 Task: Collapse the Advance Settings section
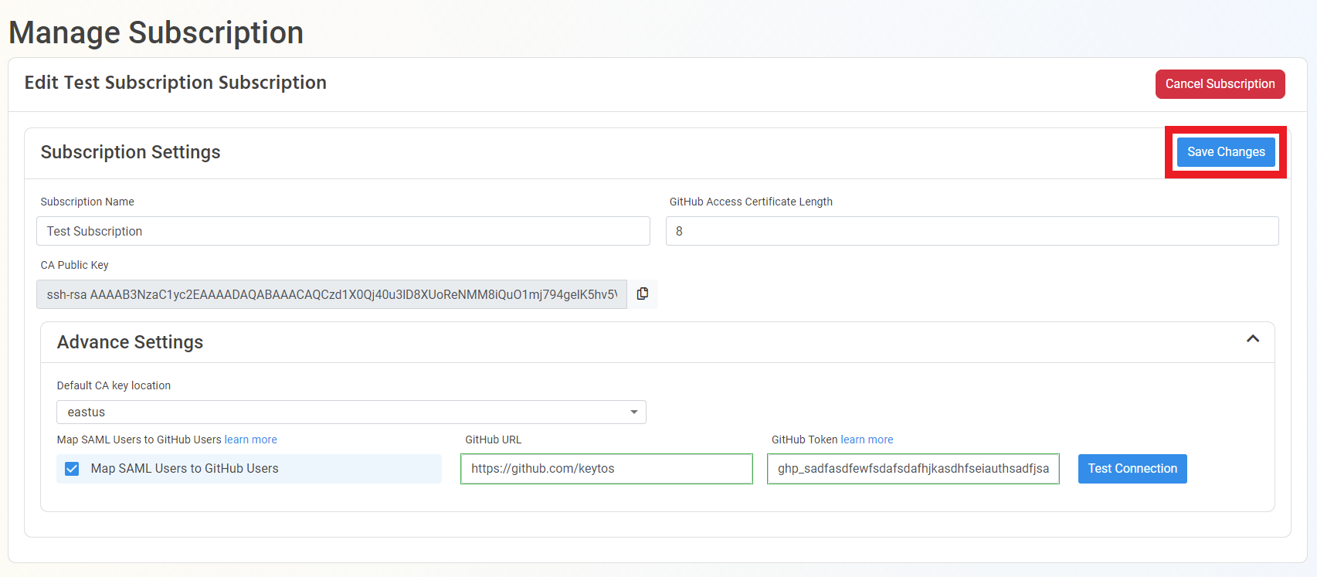pos(1253,339)
